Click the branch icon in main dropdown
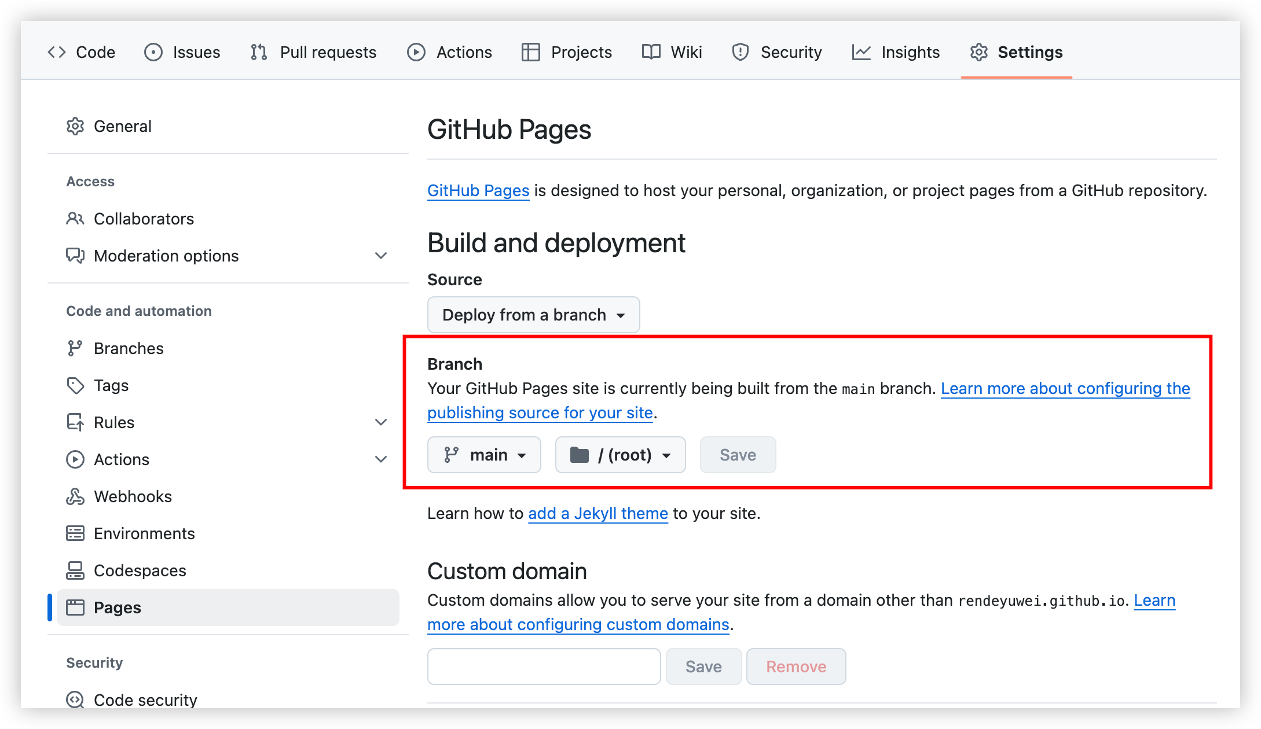This screenshot has height=729, width=1261. click(x=452, y=455)
